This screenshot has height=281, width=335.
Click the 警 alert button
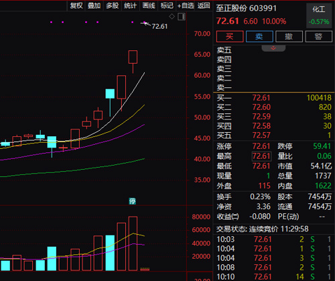319,36
